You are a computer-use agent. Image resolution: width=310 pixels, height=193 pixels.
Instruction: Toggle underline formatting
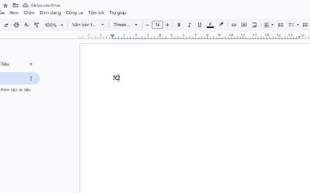(199, 25)
